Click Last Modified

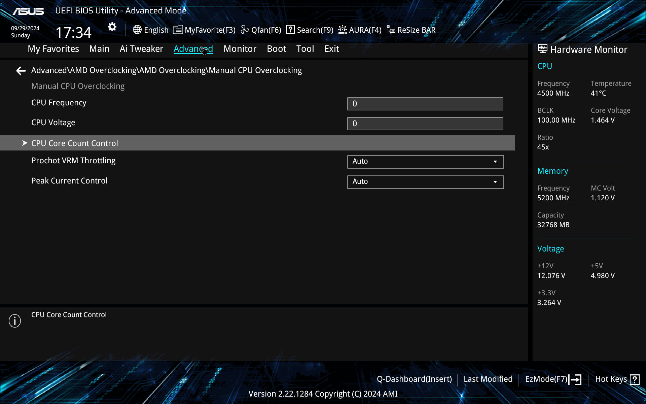488,379
